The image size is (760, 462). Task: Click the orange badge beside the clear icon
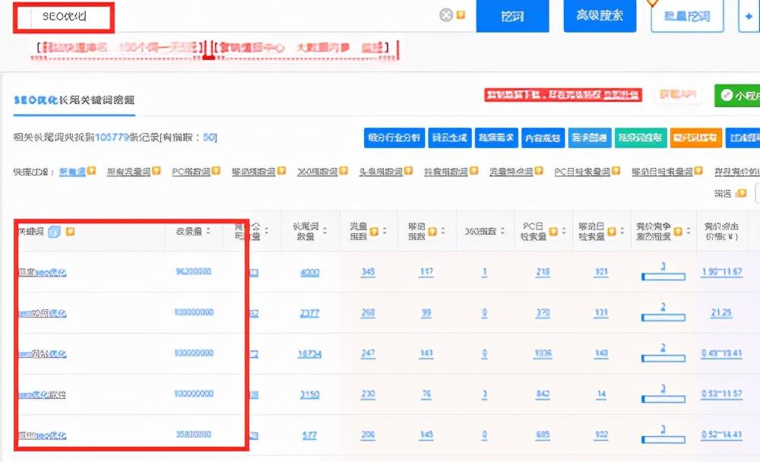461,15
